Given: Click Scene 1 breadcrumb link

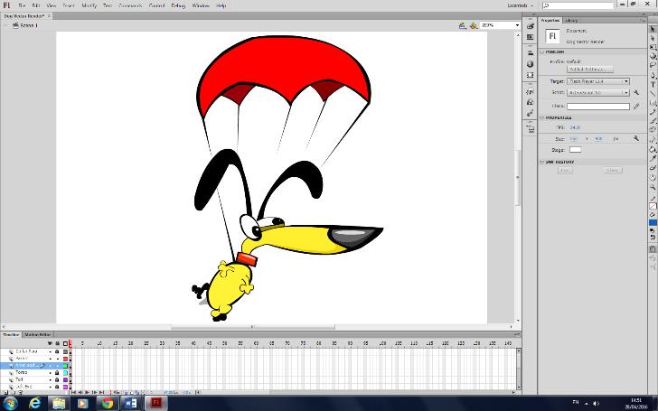Looking at the screenshot, I should click(29, 25).
